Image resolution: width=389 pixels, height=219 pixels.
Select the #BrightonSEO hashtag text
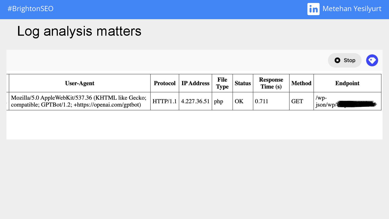pyautogui.click(x=31, y=9)
